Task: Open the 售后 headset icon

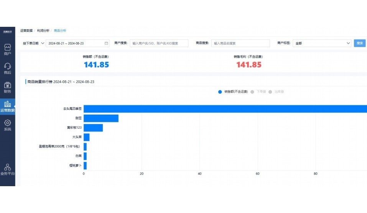Action: [7, 68]
